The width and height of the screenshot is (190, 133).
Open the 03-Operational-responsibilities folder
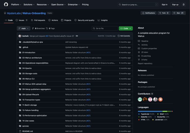pyautogui.click(x=35, y=63)
